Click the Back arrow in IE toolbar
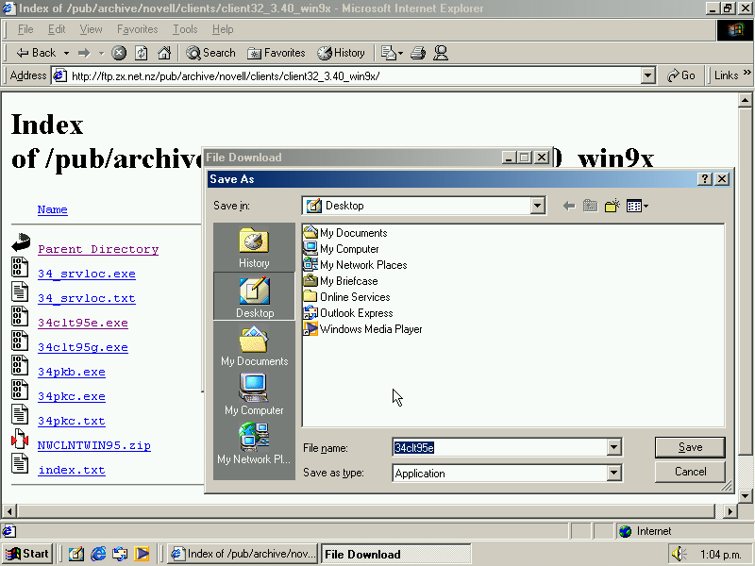The width and height of the screenshot is (755, 566). 36,53
